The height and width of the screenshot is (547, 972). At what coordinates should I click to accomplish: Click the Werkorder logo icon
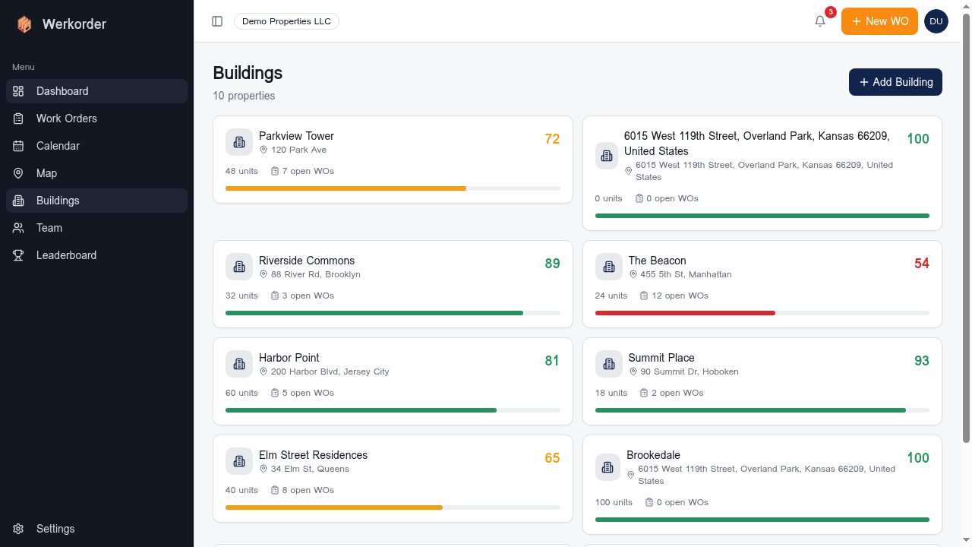tap(24, 24)
